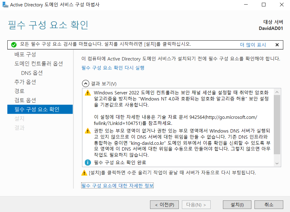Select the '경로' step
The image size is (290, 212).
click(19, 91)
